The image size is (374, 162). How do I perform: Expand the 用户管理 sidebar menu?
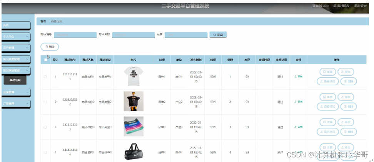point(16,48)
